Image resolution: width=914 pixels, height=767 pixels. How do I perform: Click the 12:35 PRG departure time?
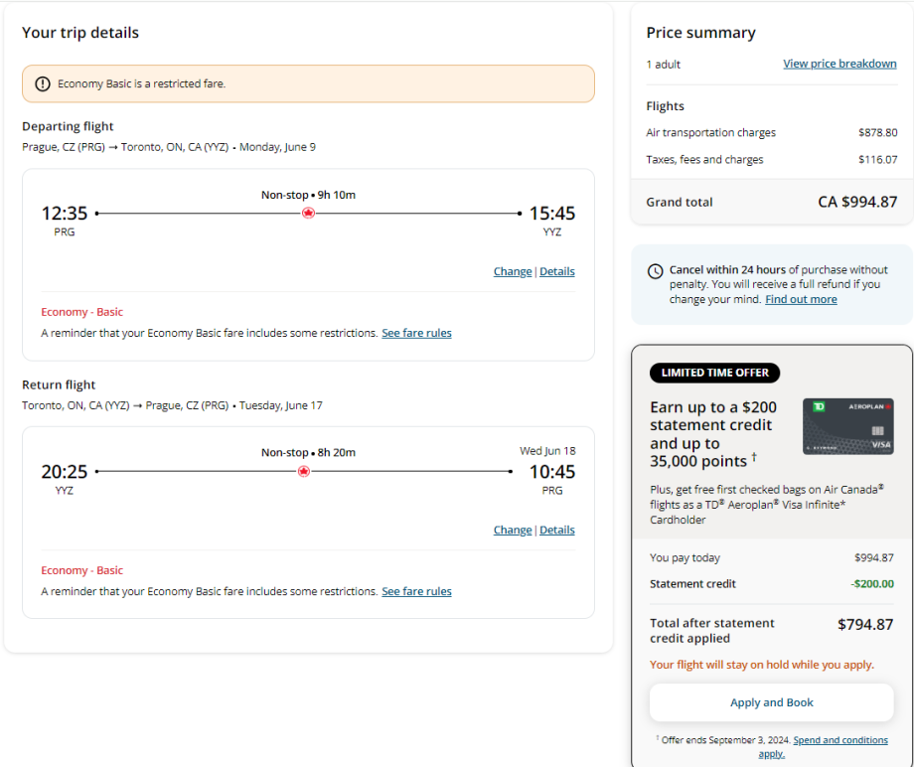65,214
